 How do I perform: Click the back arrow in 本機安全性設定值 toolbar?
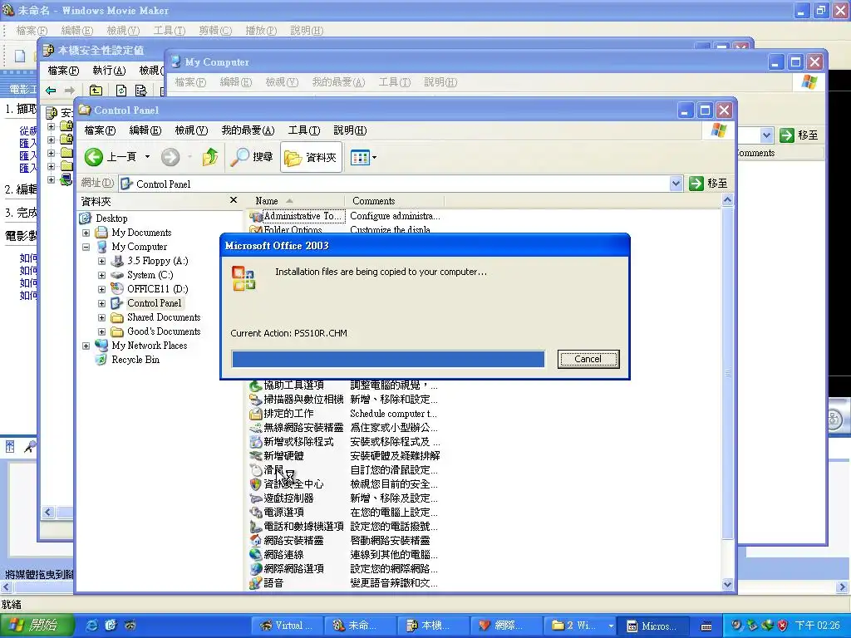51,91
